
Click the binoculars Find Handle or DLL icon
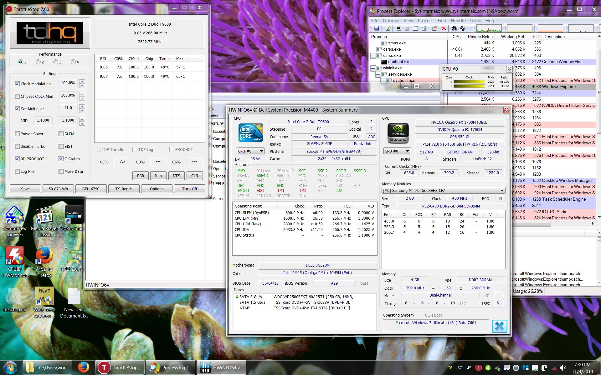tap(454, 28)
